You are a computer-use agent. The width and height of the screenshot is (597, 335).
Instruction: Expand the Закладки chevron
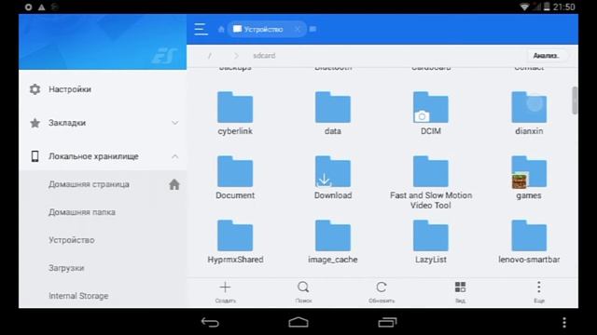click(174, 123)
